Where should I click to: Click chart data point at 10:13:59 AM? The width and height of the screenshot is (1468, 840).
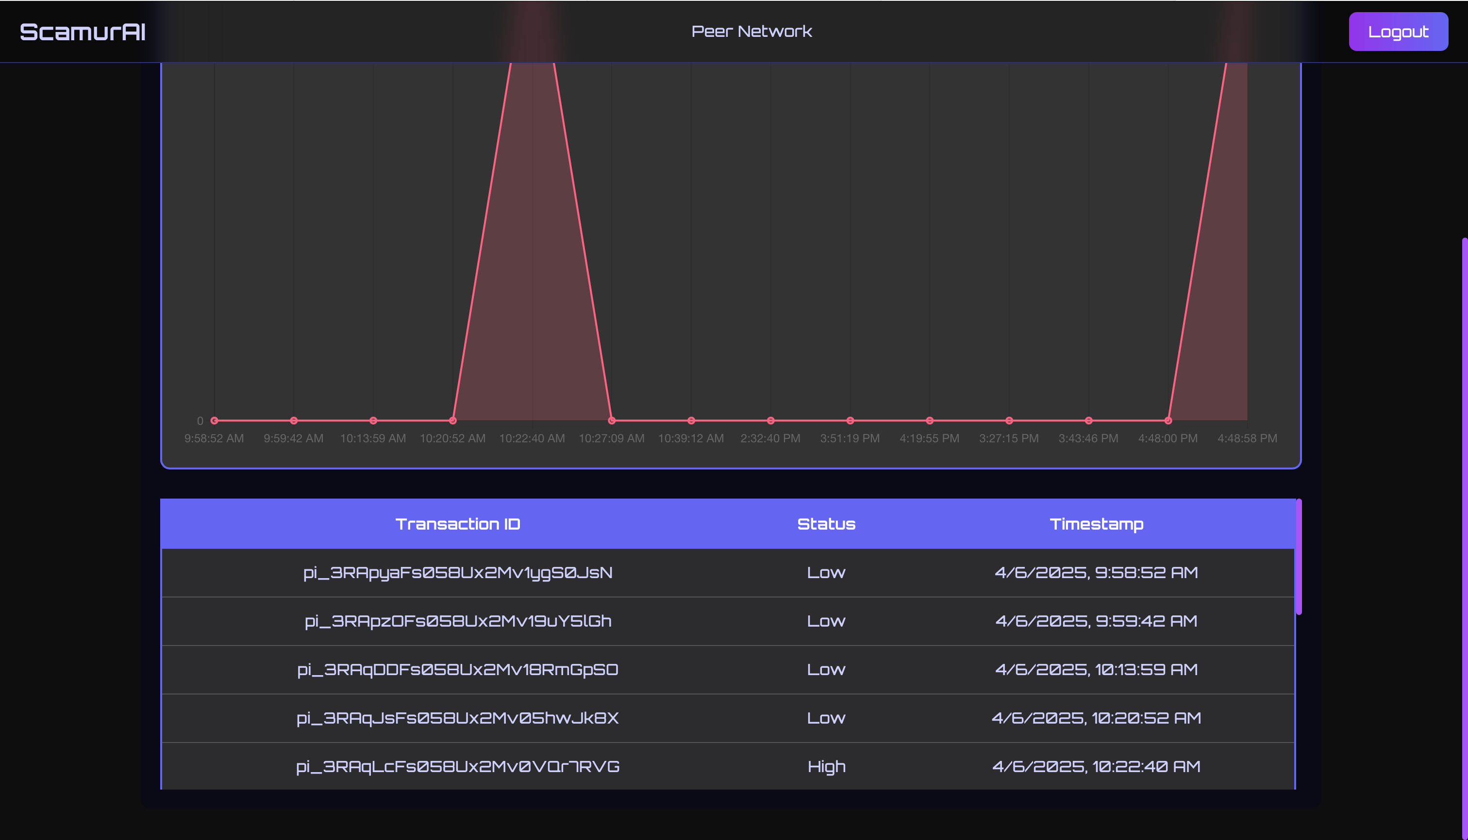[x=373, y=420]
